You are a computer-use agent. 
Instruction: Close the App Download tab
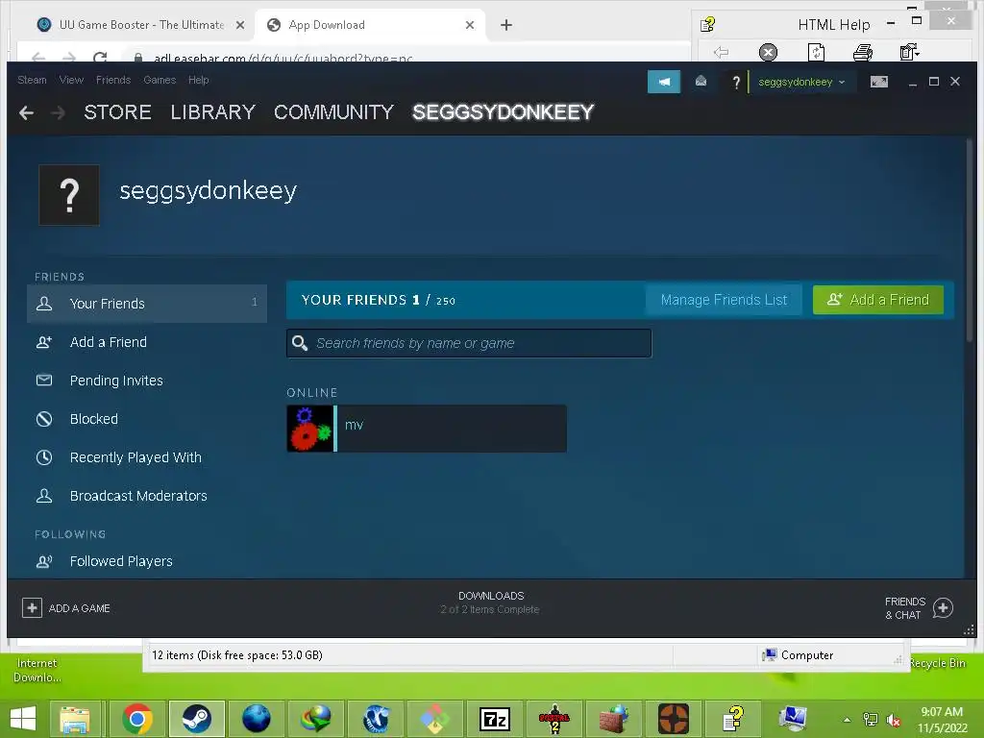point(470,25)
